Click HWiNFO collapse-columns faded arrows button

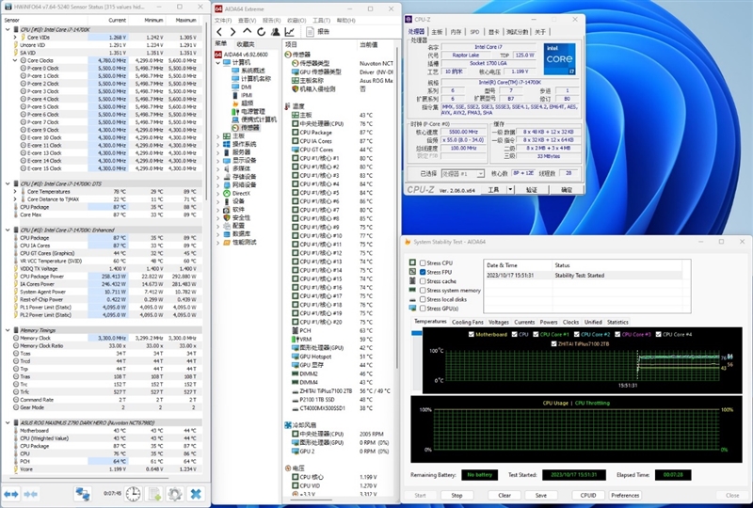[x=31, y=494]
